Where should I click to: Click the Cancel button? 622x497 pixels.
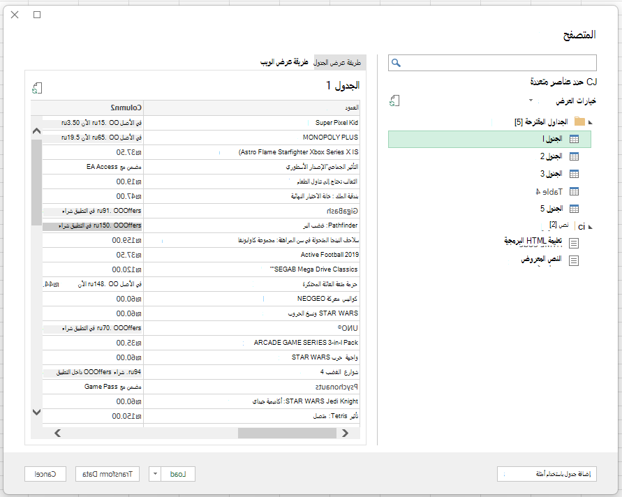pos(45,473)
